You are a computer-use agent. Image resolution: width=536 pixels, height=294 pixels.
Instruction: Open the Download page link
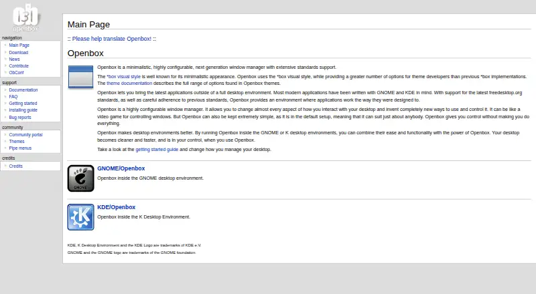pos(19,53)
